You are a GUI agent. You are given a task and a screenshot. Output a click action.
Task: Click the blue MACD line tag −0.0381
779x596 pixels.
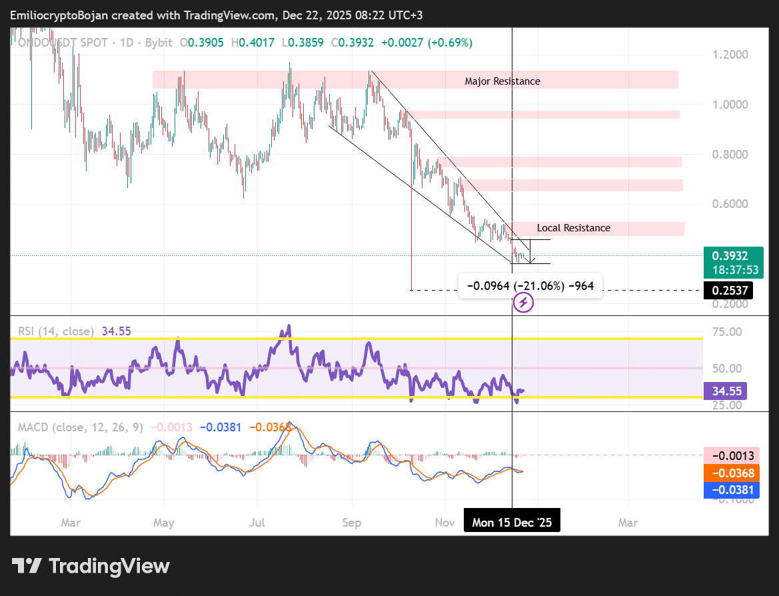[x=731, y=489]
